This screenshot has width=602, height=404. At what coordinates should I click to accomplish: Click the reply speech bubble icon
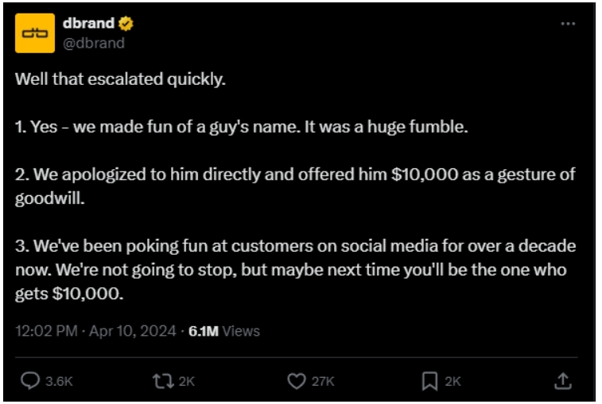click(x=29, y=382)
